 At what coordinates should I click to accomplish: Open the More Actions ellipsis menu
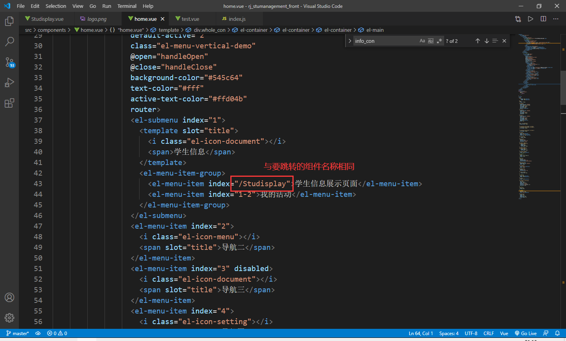(556, 19)
